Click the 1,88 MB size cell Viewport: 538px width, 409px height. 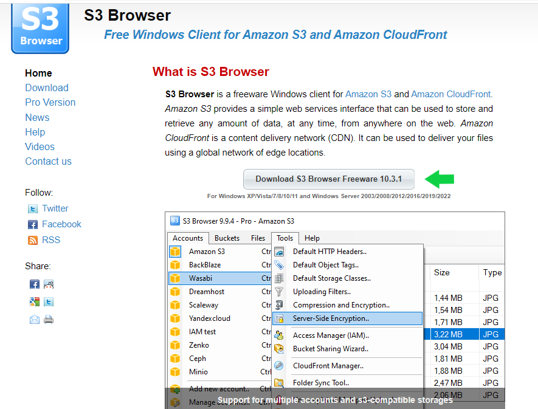click(448, 371)
